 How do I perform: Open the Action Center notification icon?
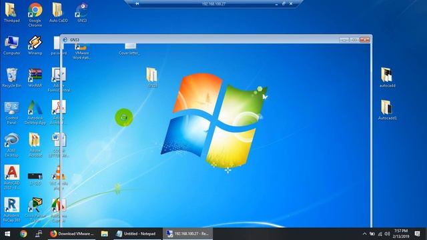tap(417, 234)
